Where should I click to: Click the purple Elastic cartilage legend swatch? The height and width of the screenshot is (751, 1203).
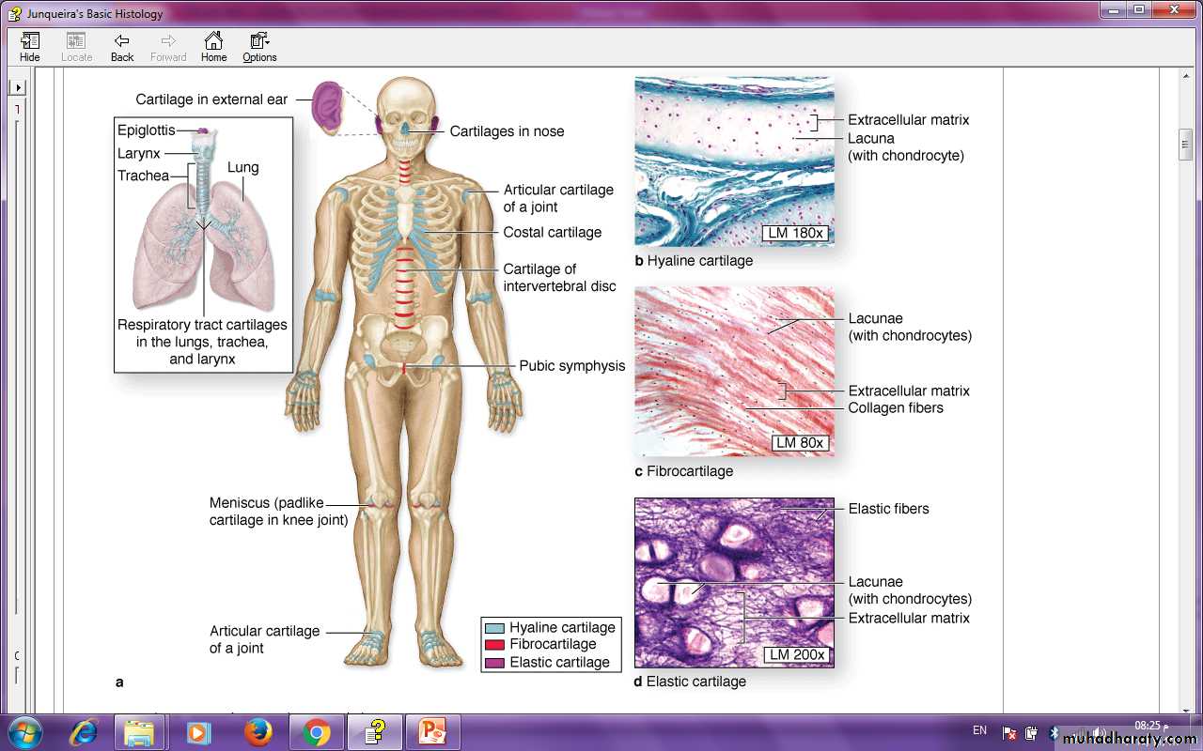coord(494,663)
